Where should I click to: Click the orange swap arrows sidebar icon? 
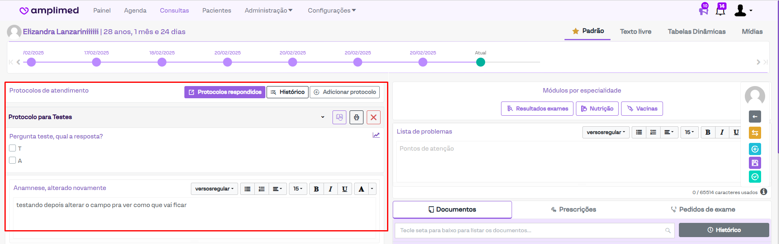point(755,133)
